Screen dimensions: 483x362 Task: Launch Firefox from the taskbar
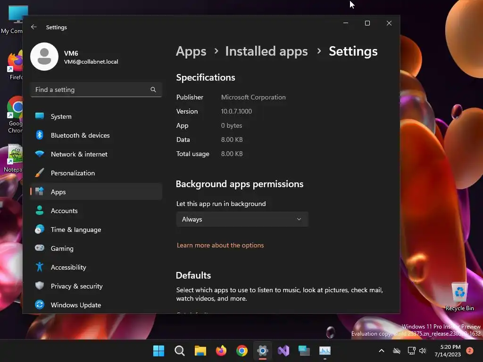pyautogui.click(x=221, y=351)
